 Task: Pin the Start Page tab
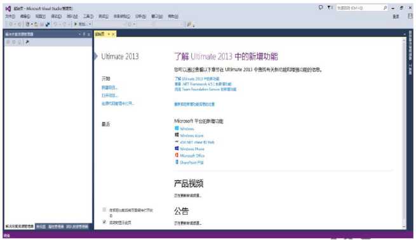coord(109,34)
